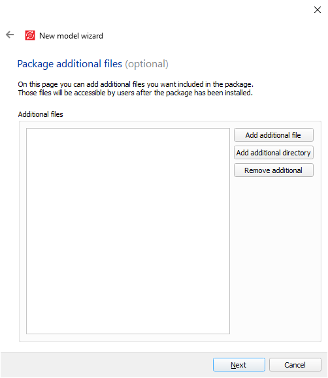Viewport: 328px width, 378px height.
Task: Click empty footer bar left of Next
Action: (x=107, y=365)
